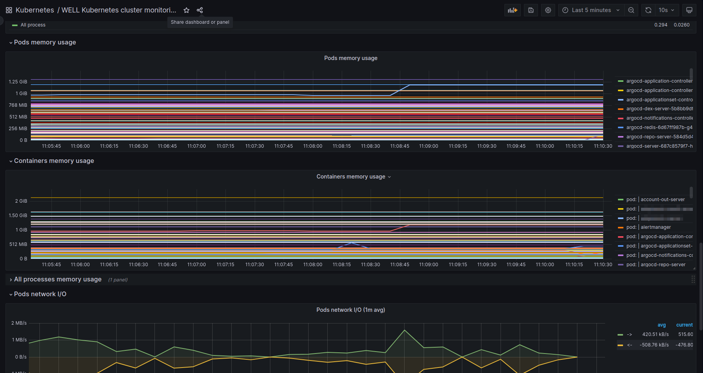Star this dashboard as favorite
This screenshot has height=373, width=703.
pyautogui.click(x=186, y=10)
